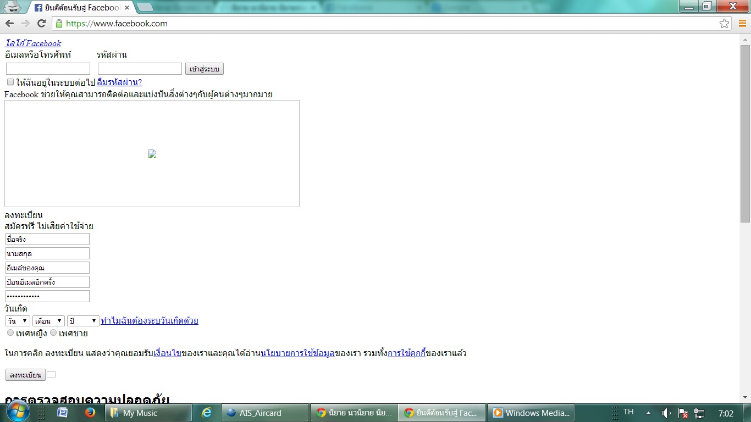
Task: Click the นามสกุล last name field
Action: click(47, 253)
